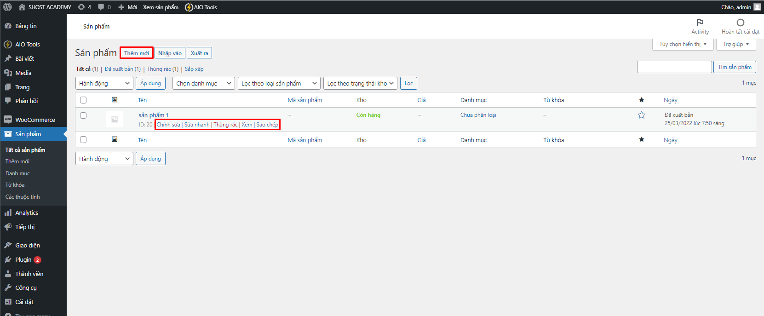764x316 pixels.
Task: Open the updates icon showing 4
Action: [81, 7]
